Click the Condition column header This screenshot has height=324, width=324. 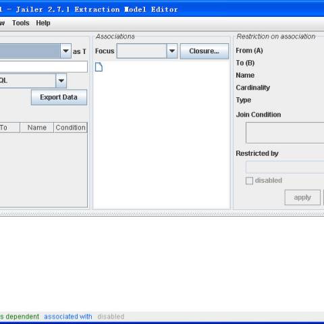[70, 128]
